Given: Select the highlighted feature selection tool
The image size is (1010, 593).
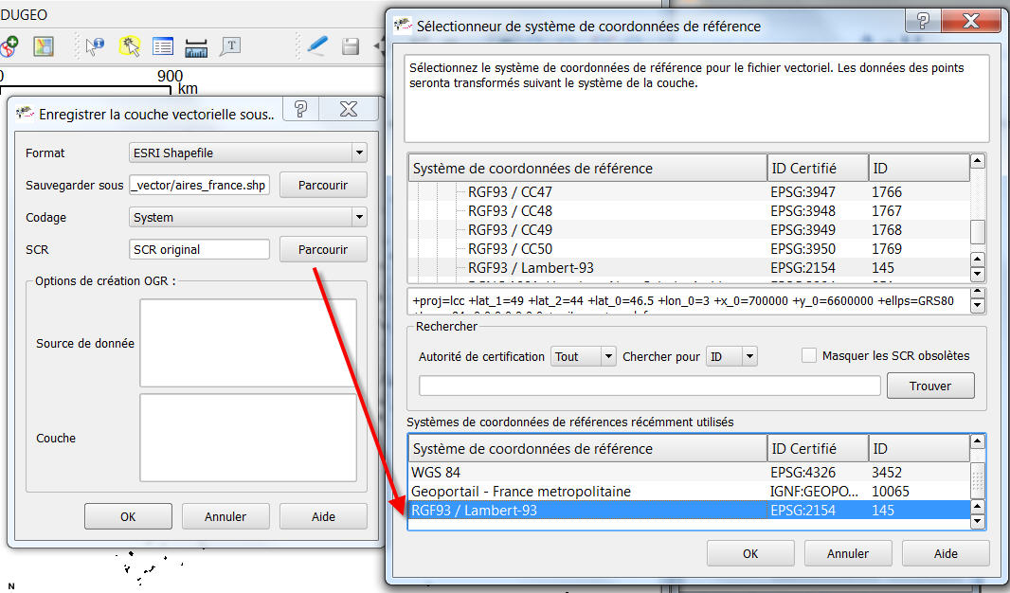Looking at the screenshot, I should 130,45.
